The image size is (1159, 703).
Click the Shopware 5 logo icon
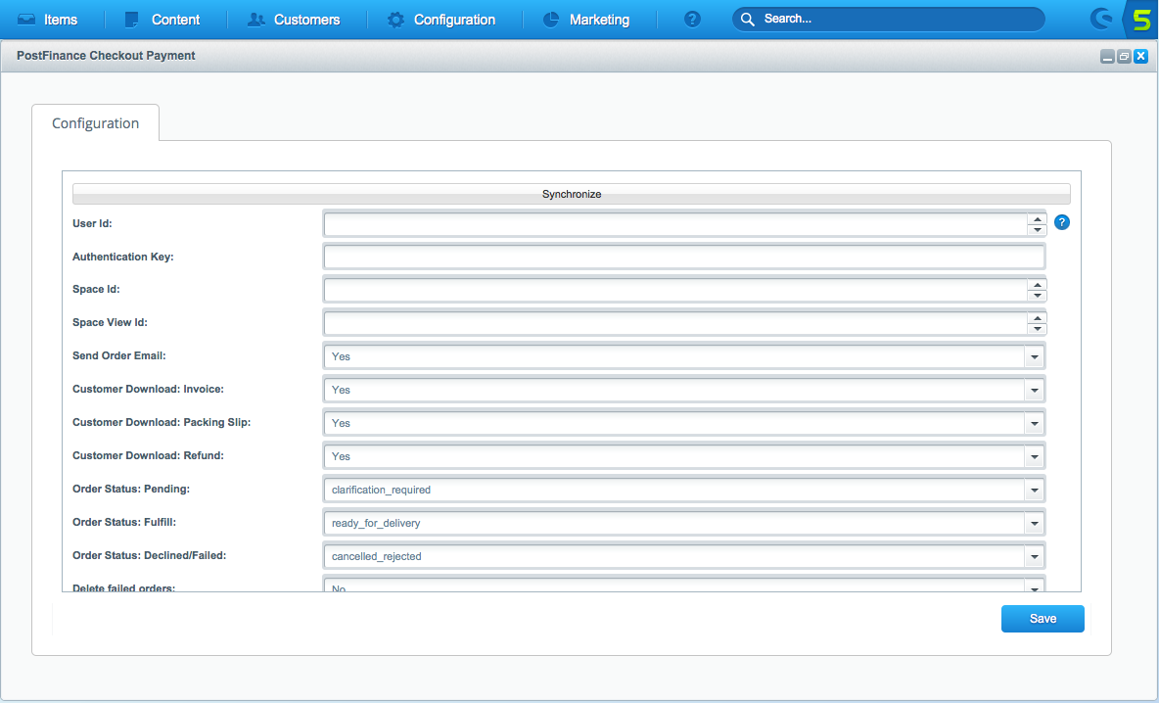(x=1141, y=20)
